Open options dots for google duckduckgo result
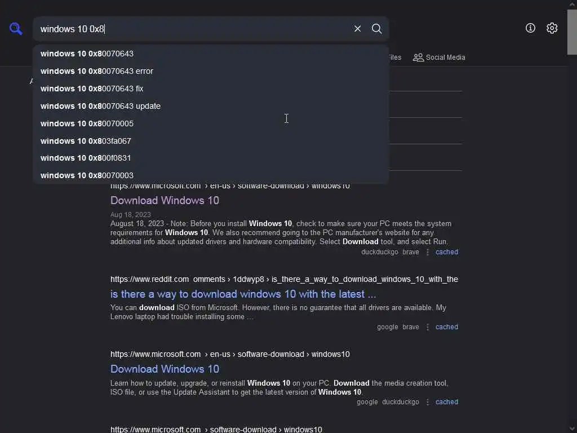Viewport: 577px width, 433px height. (427, 402)
